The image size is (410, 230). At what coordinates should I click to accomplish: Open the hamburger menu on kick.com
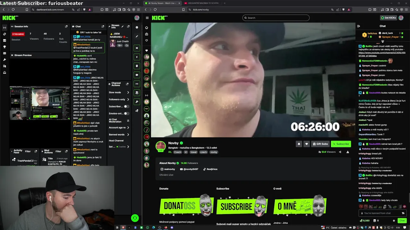pos(147,18)
